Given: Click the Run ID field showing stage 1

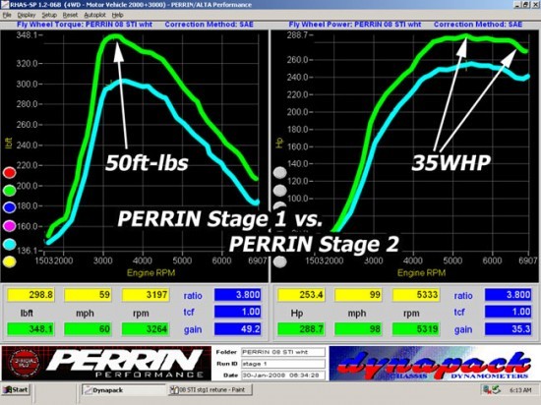Looking at the screenshot, I should [x=283, y=364].
